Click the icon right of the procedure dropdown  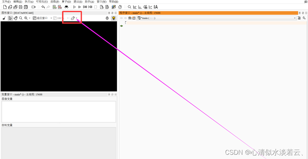[x=299, y=18]
